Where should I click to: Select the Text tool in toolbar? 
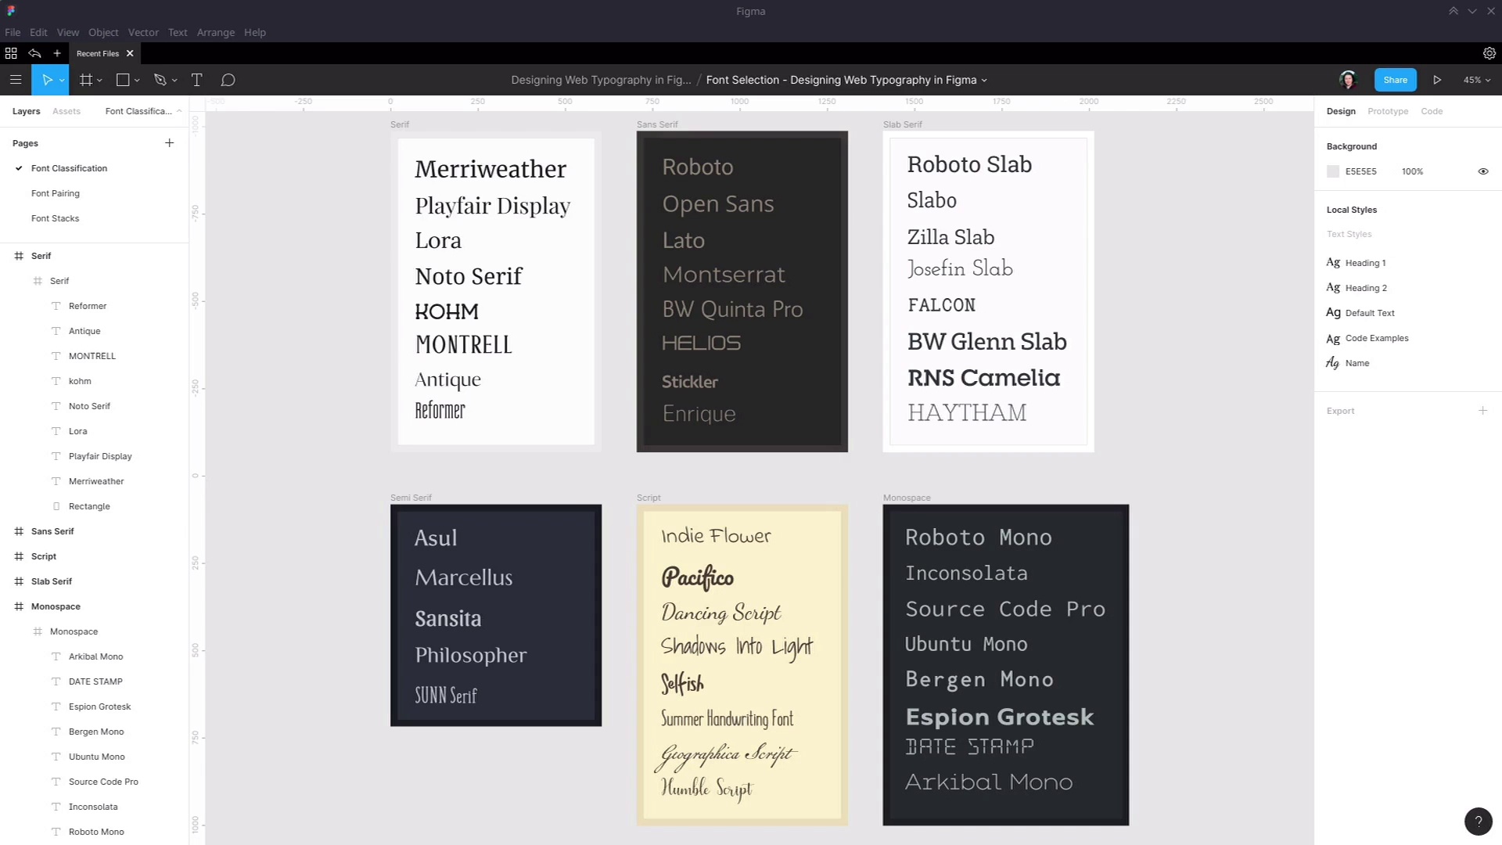(196, 80)
